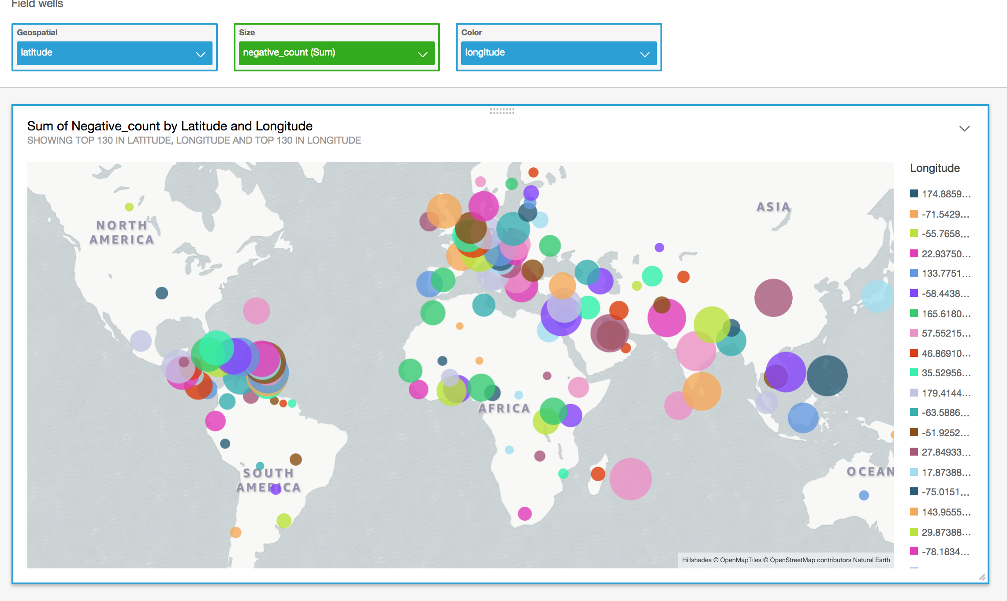The height and width of the screenshot is (601, 1007).
Task: Click the chart title Sum of Negative_count
Action: point(170,126)
